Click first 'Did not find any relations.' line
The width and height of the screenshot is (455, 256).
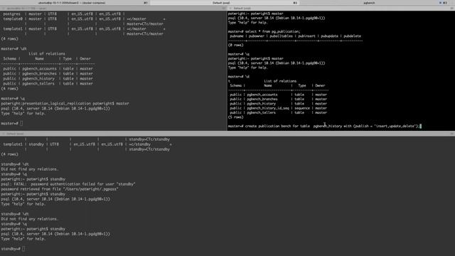(x=30, y=169)
